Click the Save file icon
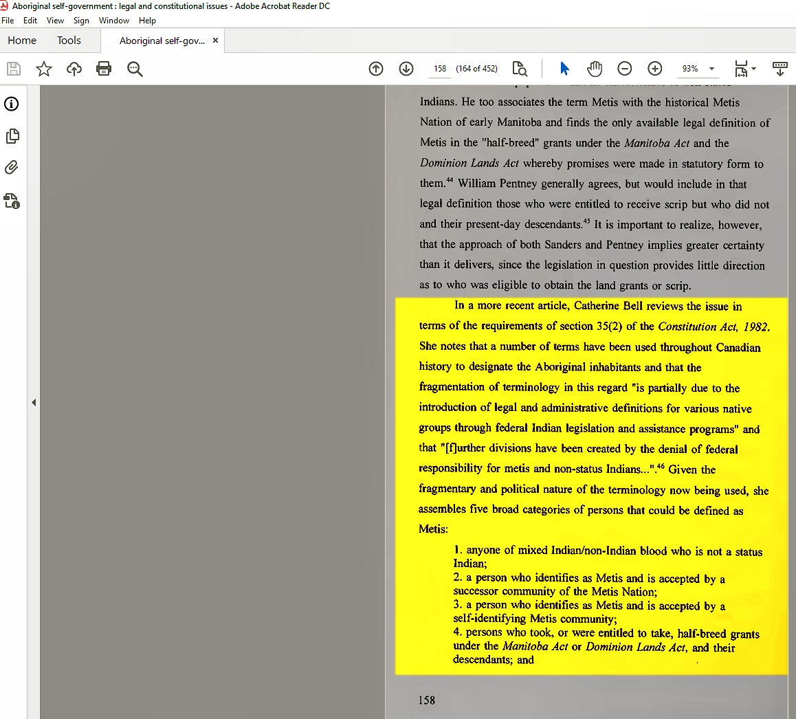This screenshot has width=796, height=719. point(14,69)
